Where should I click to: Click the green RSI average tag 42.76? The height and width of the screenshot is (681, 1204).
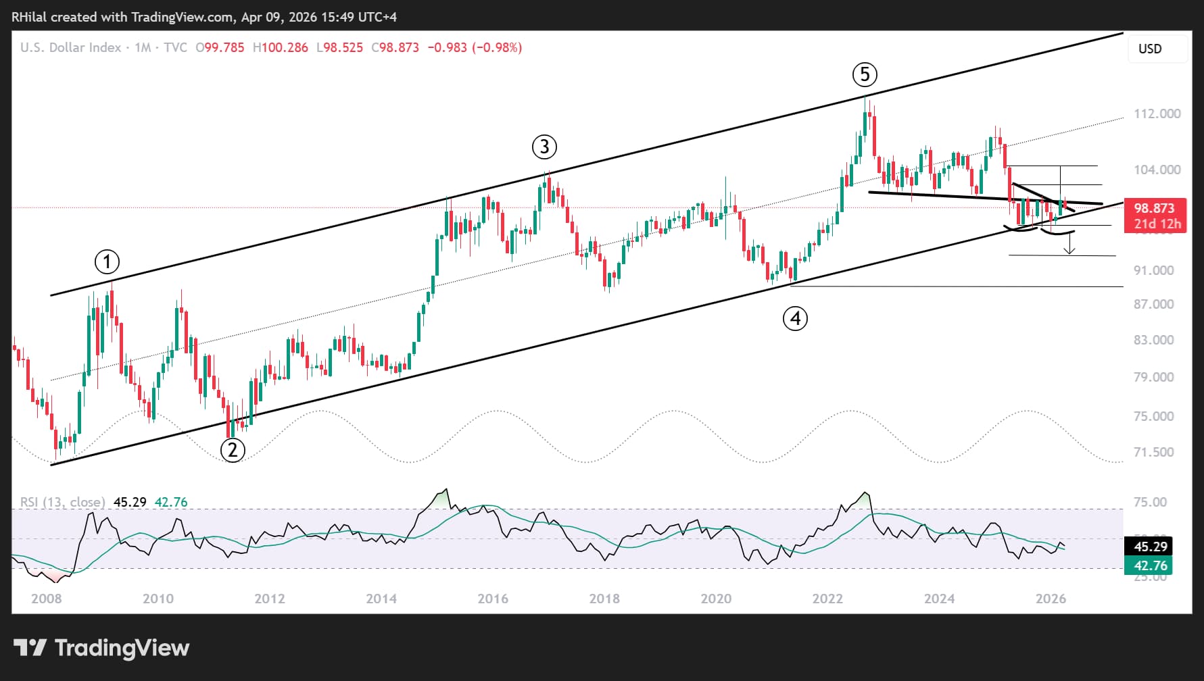point(1148,565)
